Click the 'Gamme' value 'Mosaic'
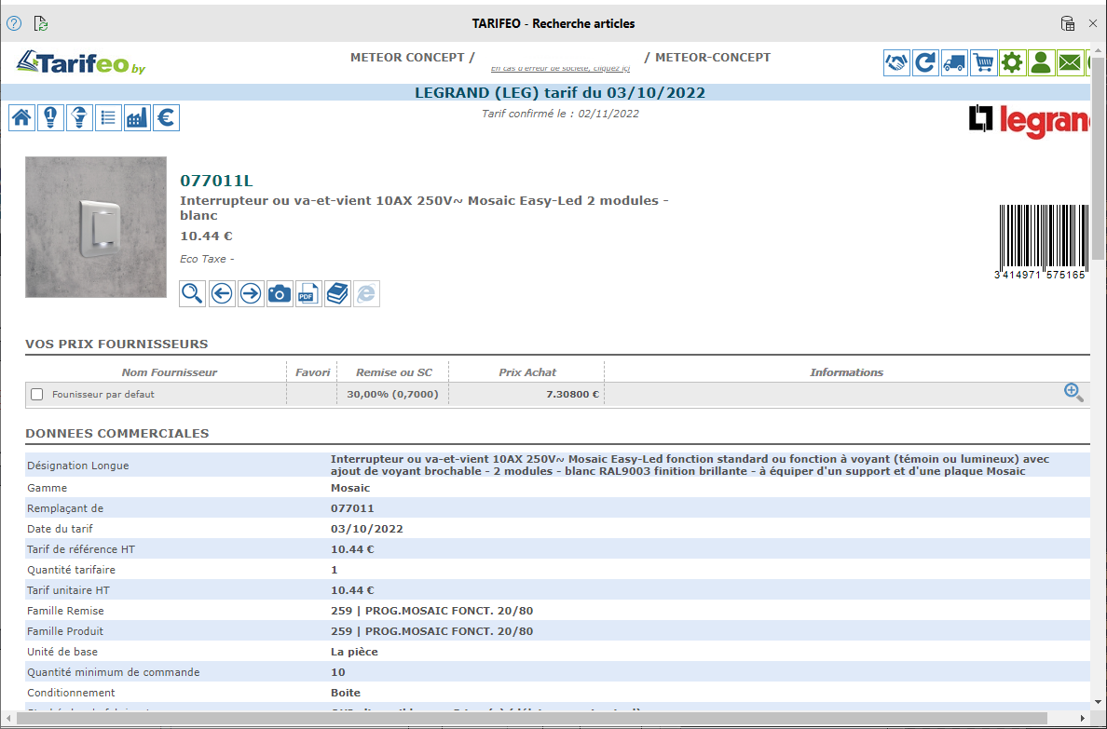The height and width of the screenshot is (729, 1107). tap(350, 488)
